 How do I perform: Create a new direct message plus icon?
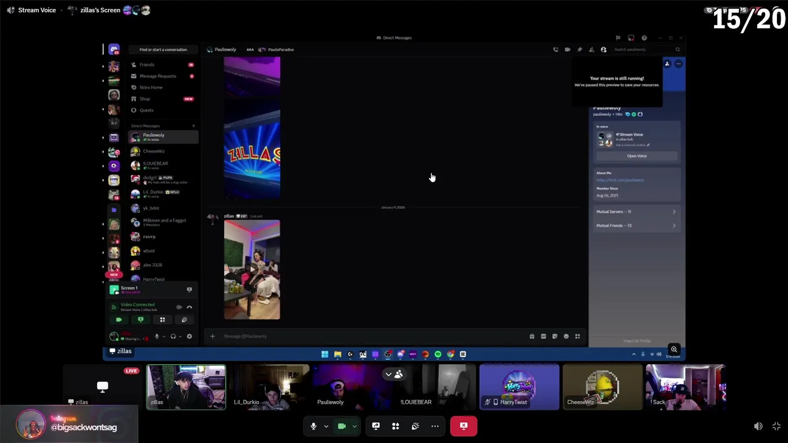coord(193,126)
